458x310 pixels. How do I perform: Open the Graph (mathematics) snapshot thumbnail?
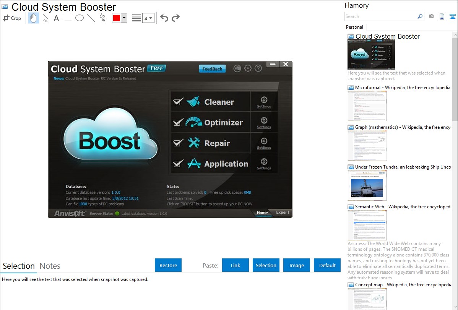367,146
